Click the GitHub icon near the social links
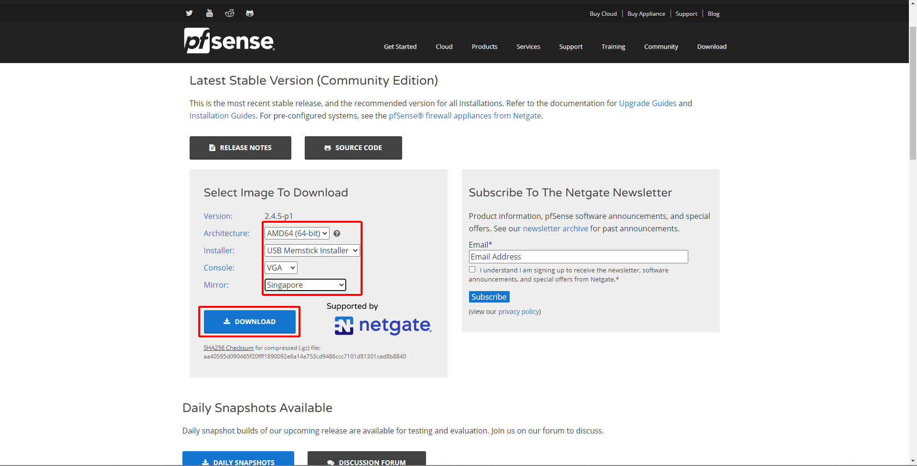Viewport: 917px width, 466px height. 249,13
